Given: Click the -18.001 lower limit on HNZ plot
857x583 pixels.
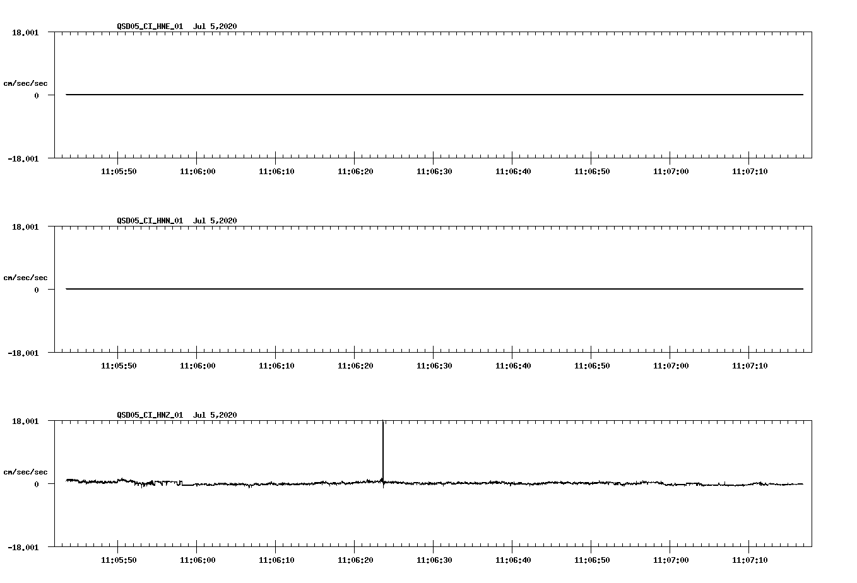Looking at the screenshot, I should [23, 548].
